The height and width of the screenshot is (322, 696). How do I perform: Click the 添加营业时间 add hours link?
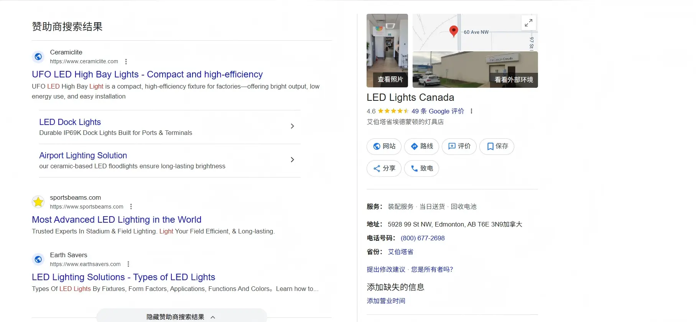point(386,301)
